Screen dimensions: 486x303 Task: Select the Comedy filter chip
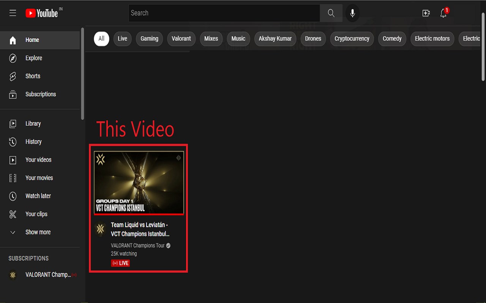(x=392, y=39)
